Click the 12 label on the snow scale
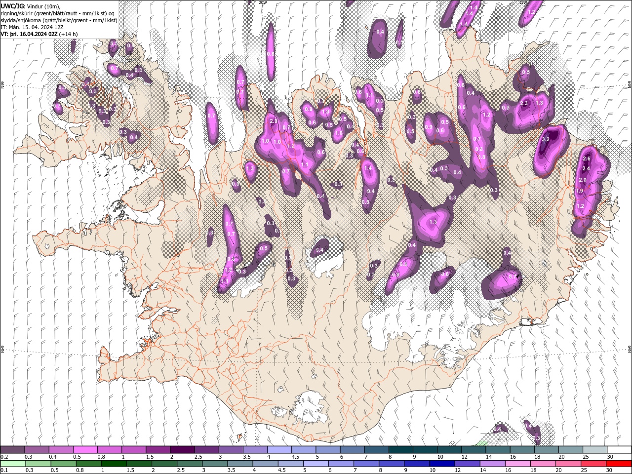 [464, 457]
